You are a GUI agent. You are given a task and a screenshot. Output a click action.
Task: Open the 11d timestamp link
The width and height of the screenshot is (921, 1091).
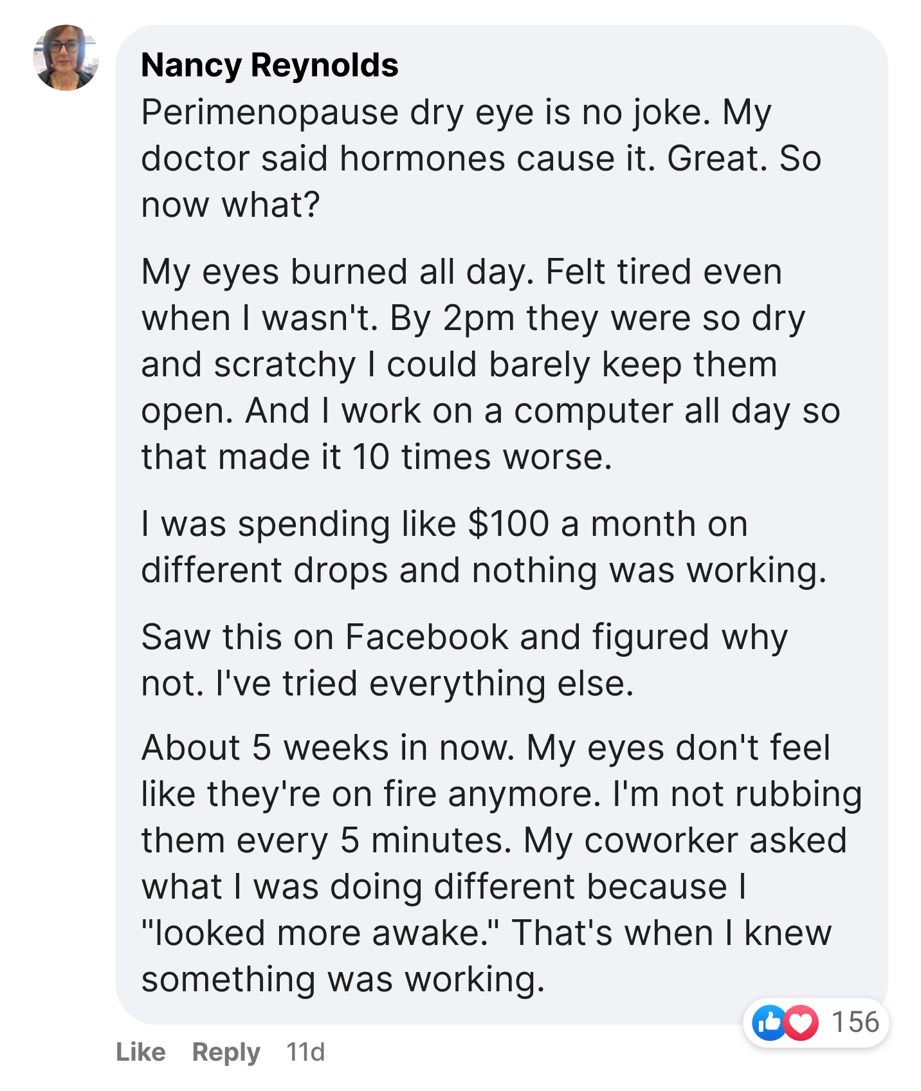[x=305, y=1052]
